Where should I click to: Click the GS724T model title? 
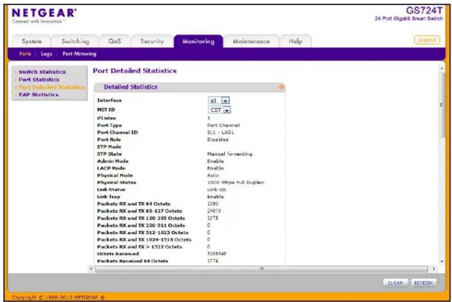[424, 10]
